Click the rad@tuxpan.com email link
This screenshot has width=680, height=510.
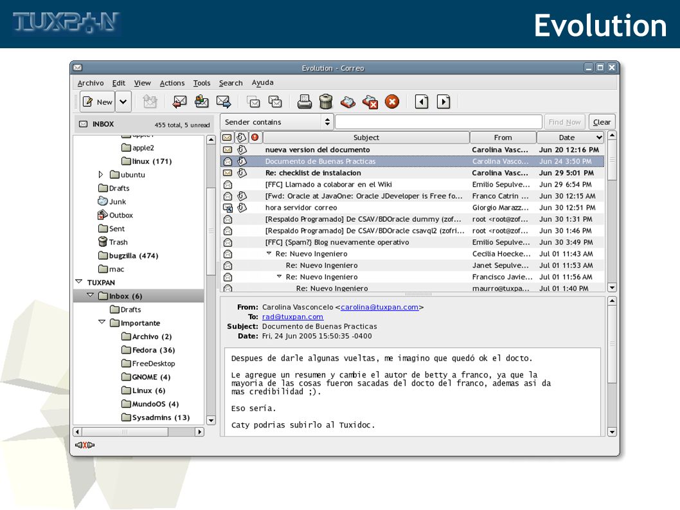click(x=292, y=317)
